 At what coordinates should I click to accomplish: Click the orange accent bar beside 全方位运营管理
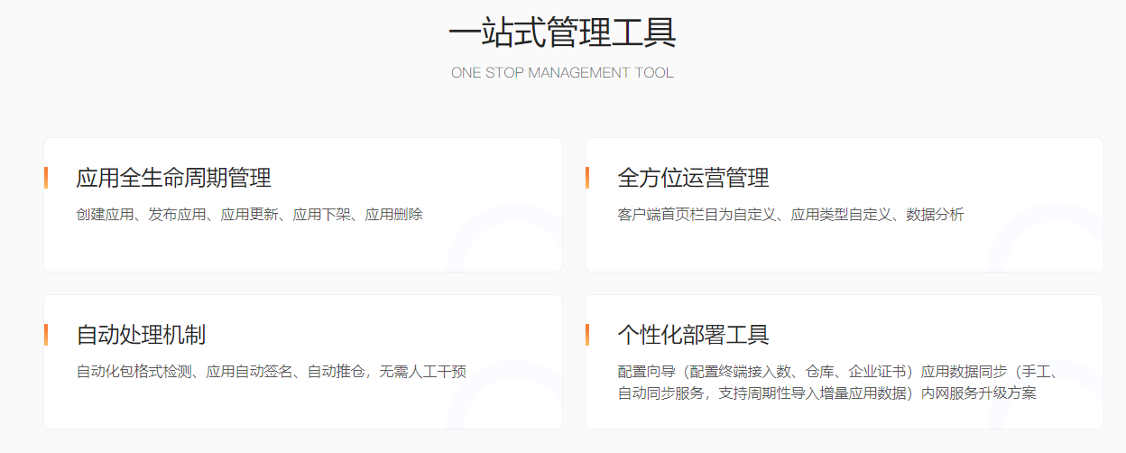[586, 178]
